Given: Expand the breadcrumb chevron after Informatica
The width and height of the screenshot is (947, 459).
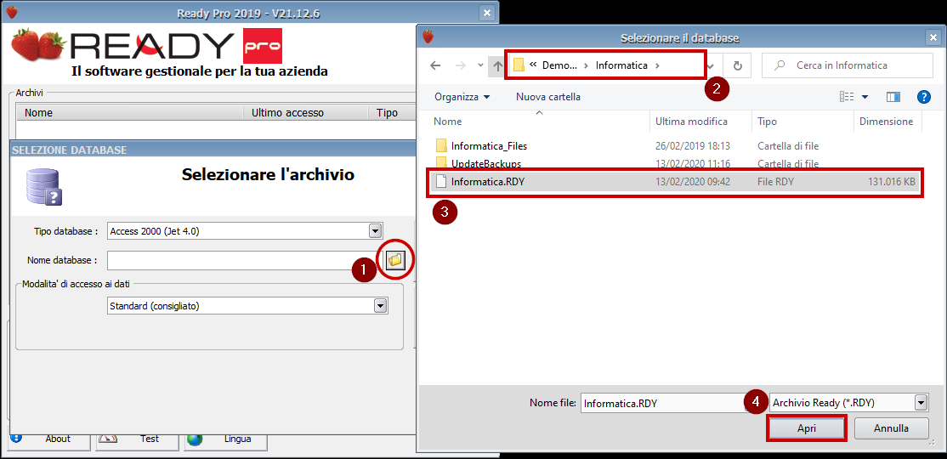Looking at the screenshot, I should (x=657, y=65).
